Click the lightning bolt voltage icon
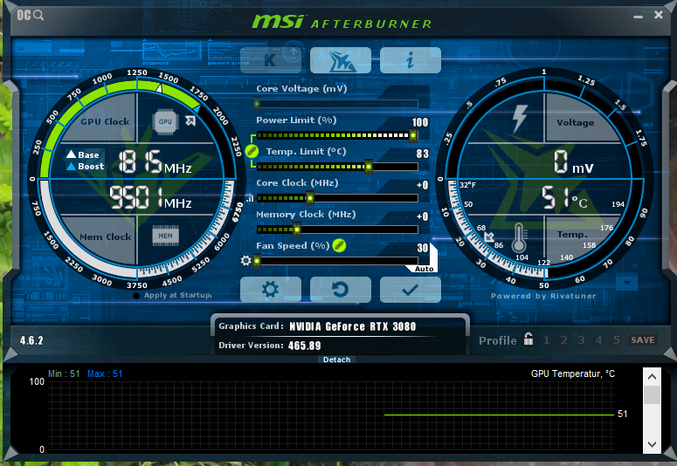The height and width of the screenshot is (466, 677). tap(520, 119)
